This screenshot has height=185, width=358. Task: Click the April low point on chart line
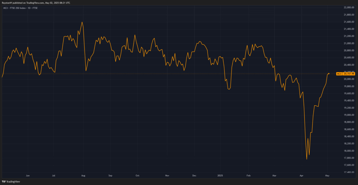coord(307,159)
